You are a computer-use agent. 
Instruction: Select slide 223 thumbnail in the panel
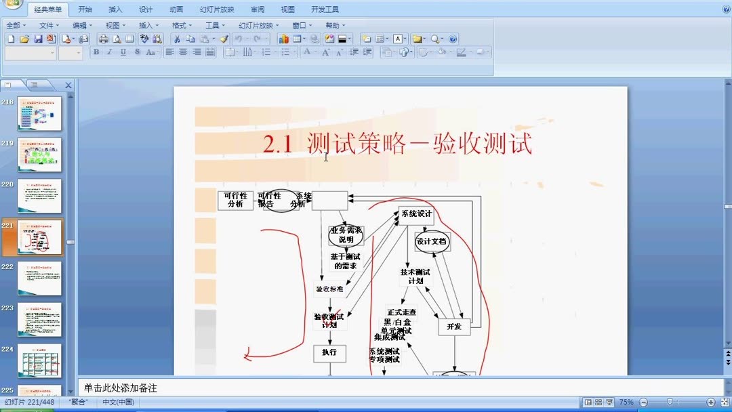[x=39, y=319]
